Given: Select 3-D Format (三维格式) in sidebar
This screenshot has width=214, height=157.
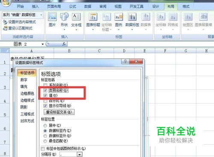Looking at the screenshot, I should coord(27,114).
